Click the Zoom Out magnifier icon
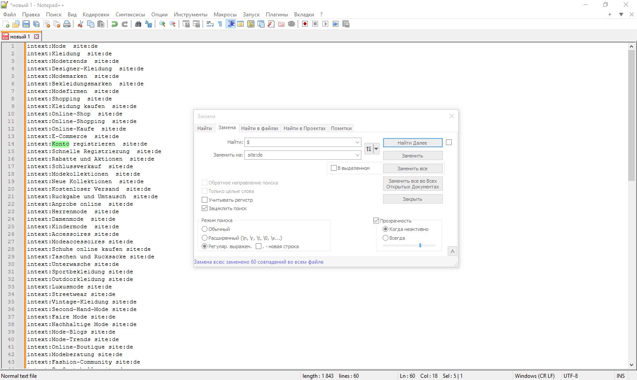 pyautogui.click(x=173, y=24)
